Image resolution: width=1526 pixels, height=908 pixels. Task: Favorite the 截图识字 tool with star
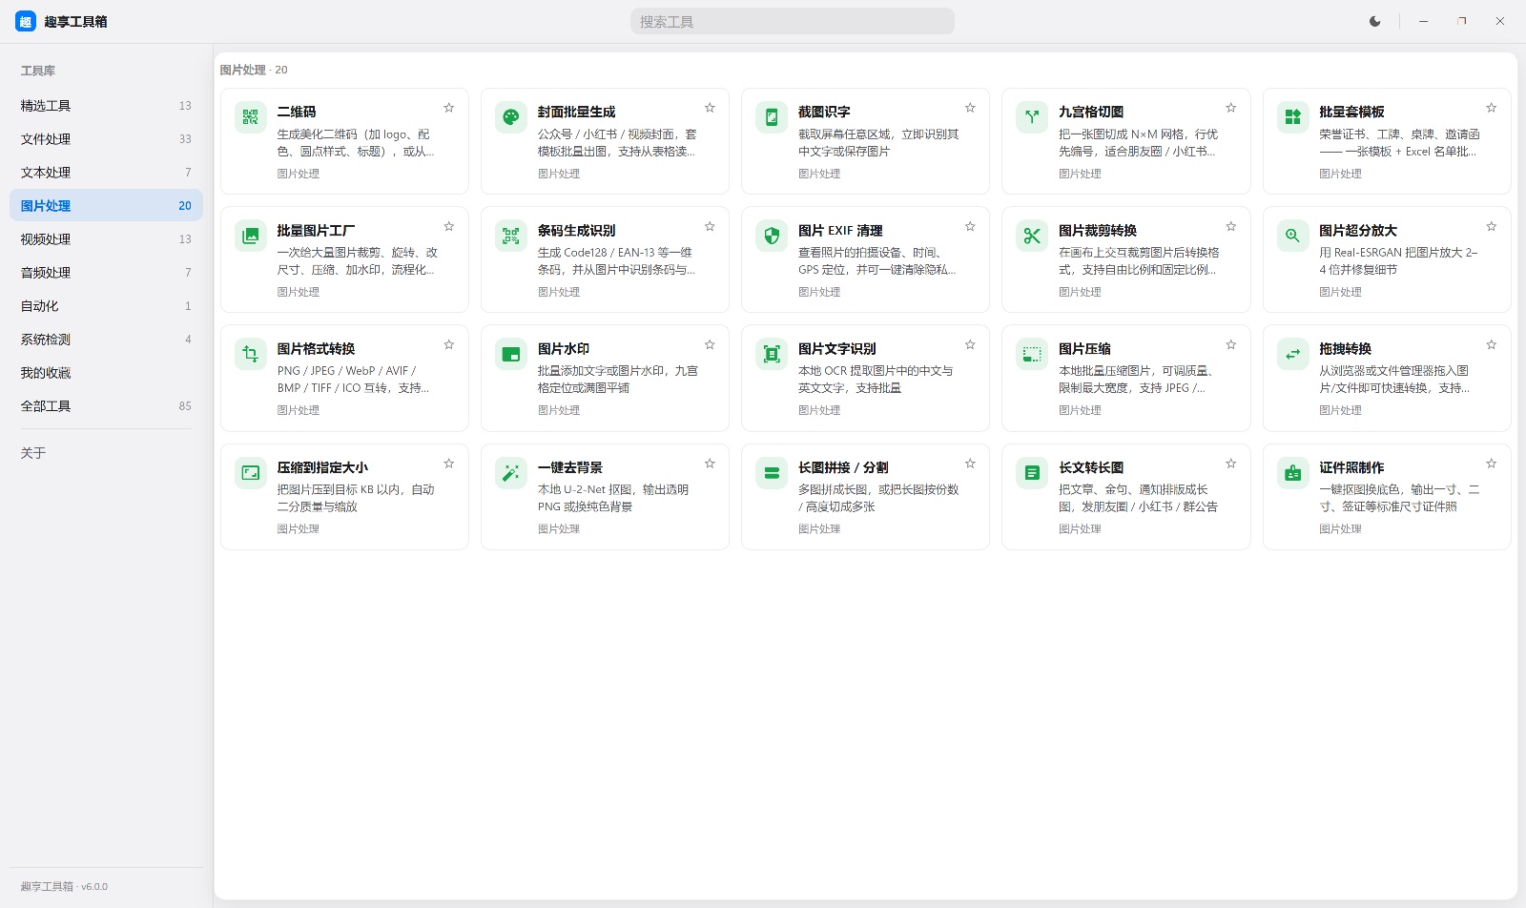coord(970,108)
